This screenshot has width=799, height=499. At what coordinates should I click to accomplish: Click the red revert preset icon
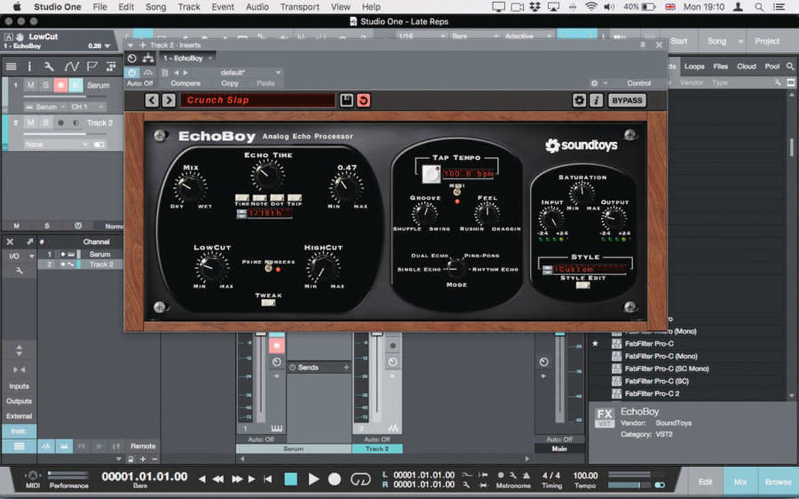click(363, 100)
